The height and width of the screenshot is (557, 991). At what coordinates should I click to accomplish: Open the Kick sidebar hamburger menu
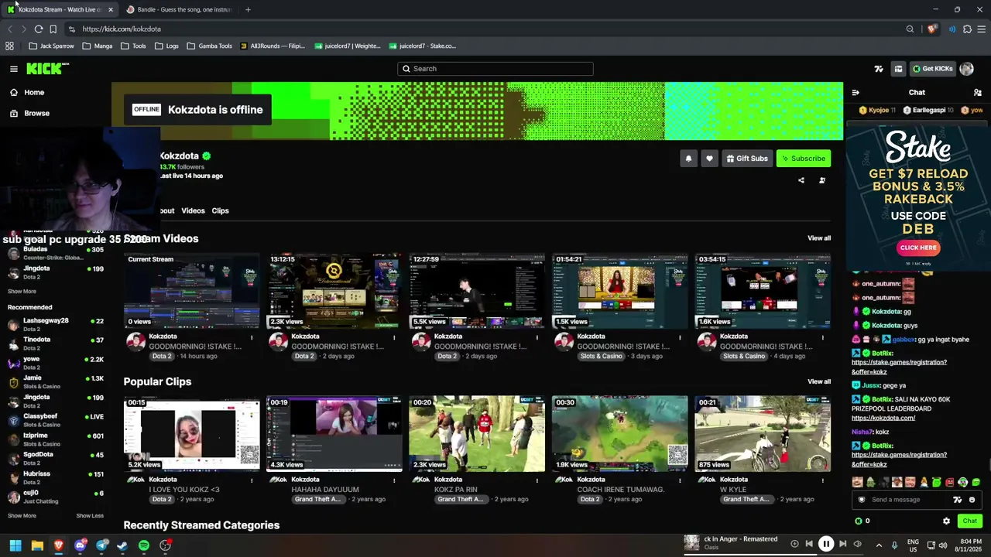14,69
